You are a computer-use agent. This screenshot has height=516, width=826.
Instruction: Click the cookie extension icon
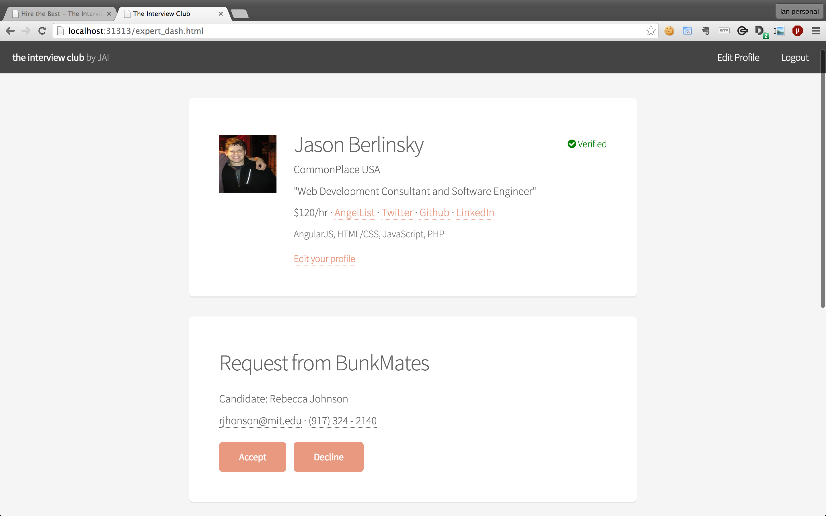click(x=669, y=31)
